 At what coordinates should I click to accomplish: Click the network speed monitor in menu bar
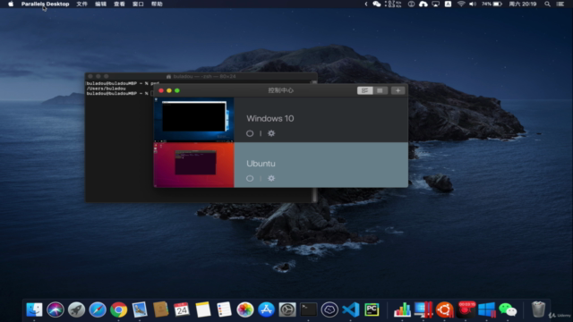[x=393, y=4]
